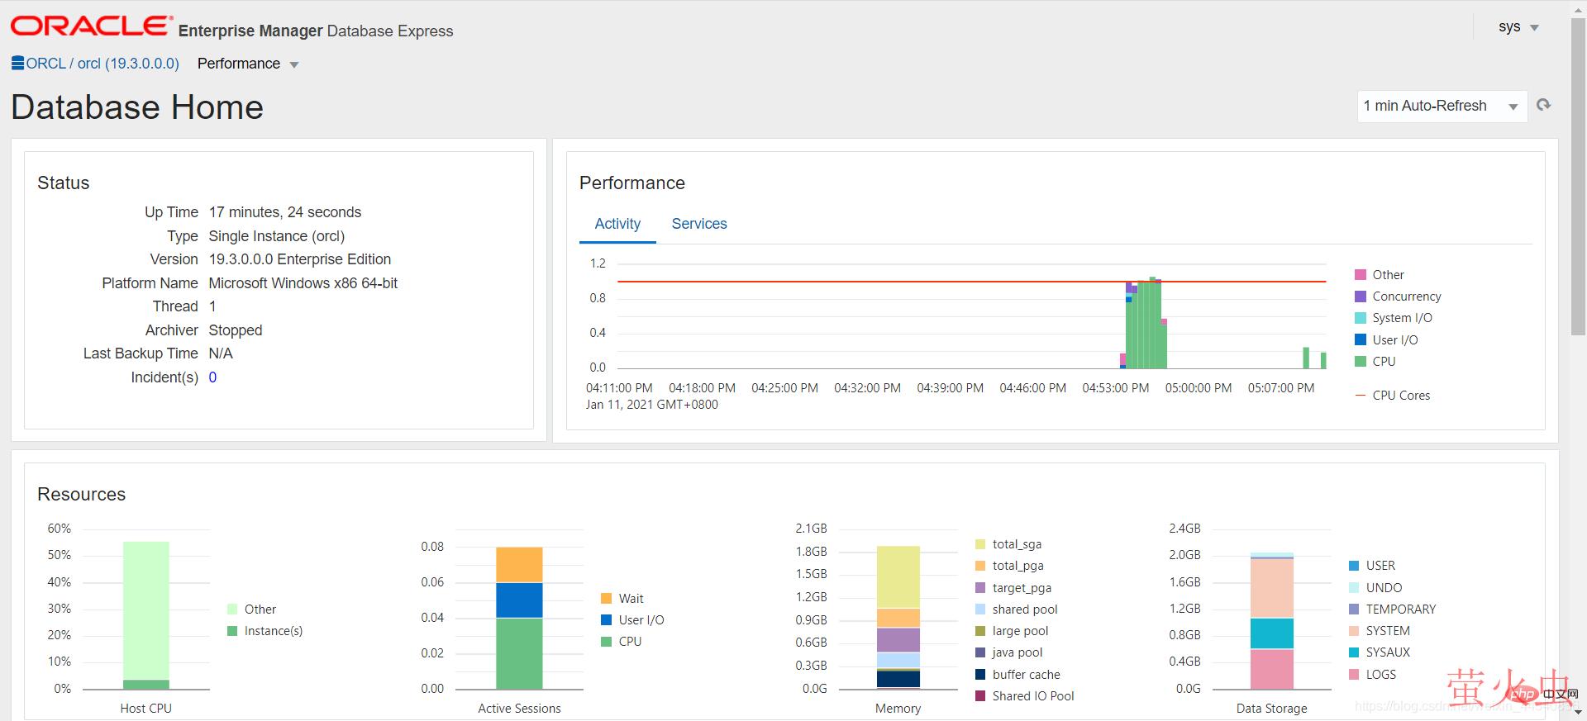Click the Other legend swatch in Performance

(1361, 275)
